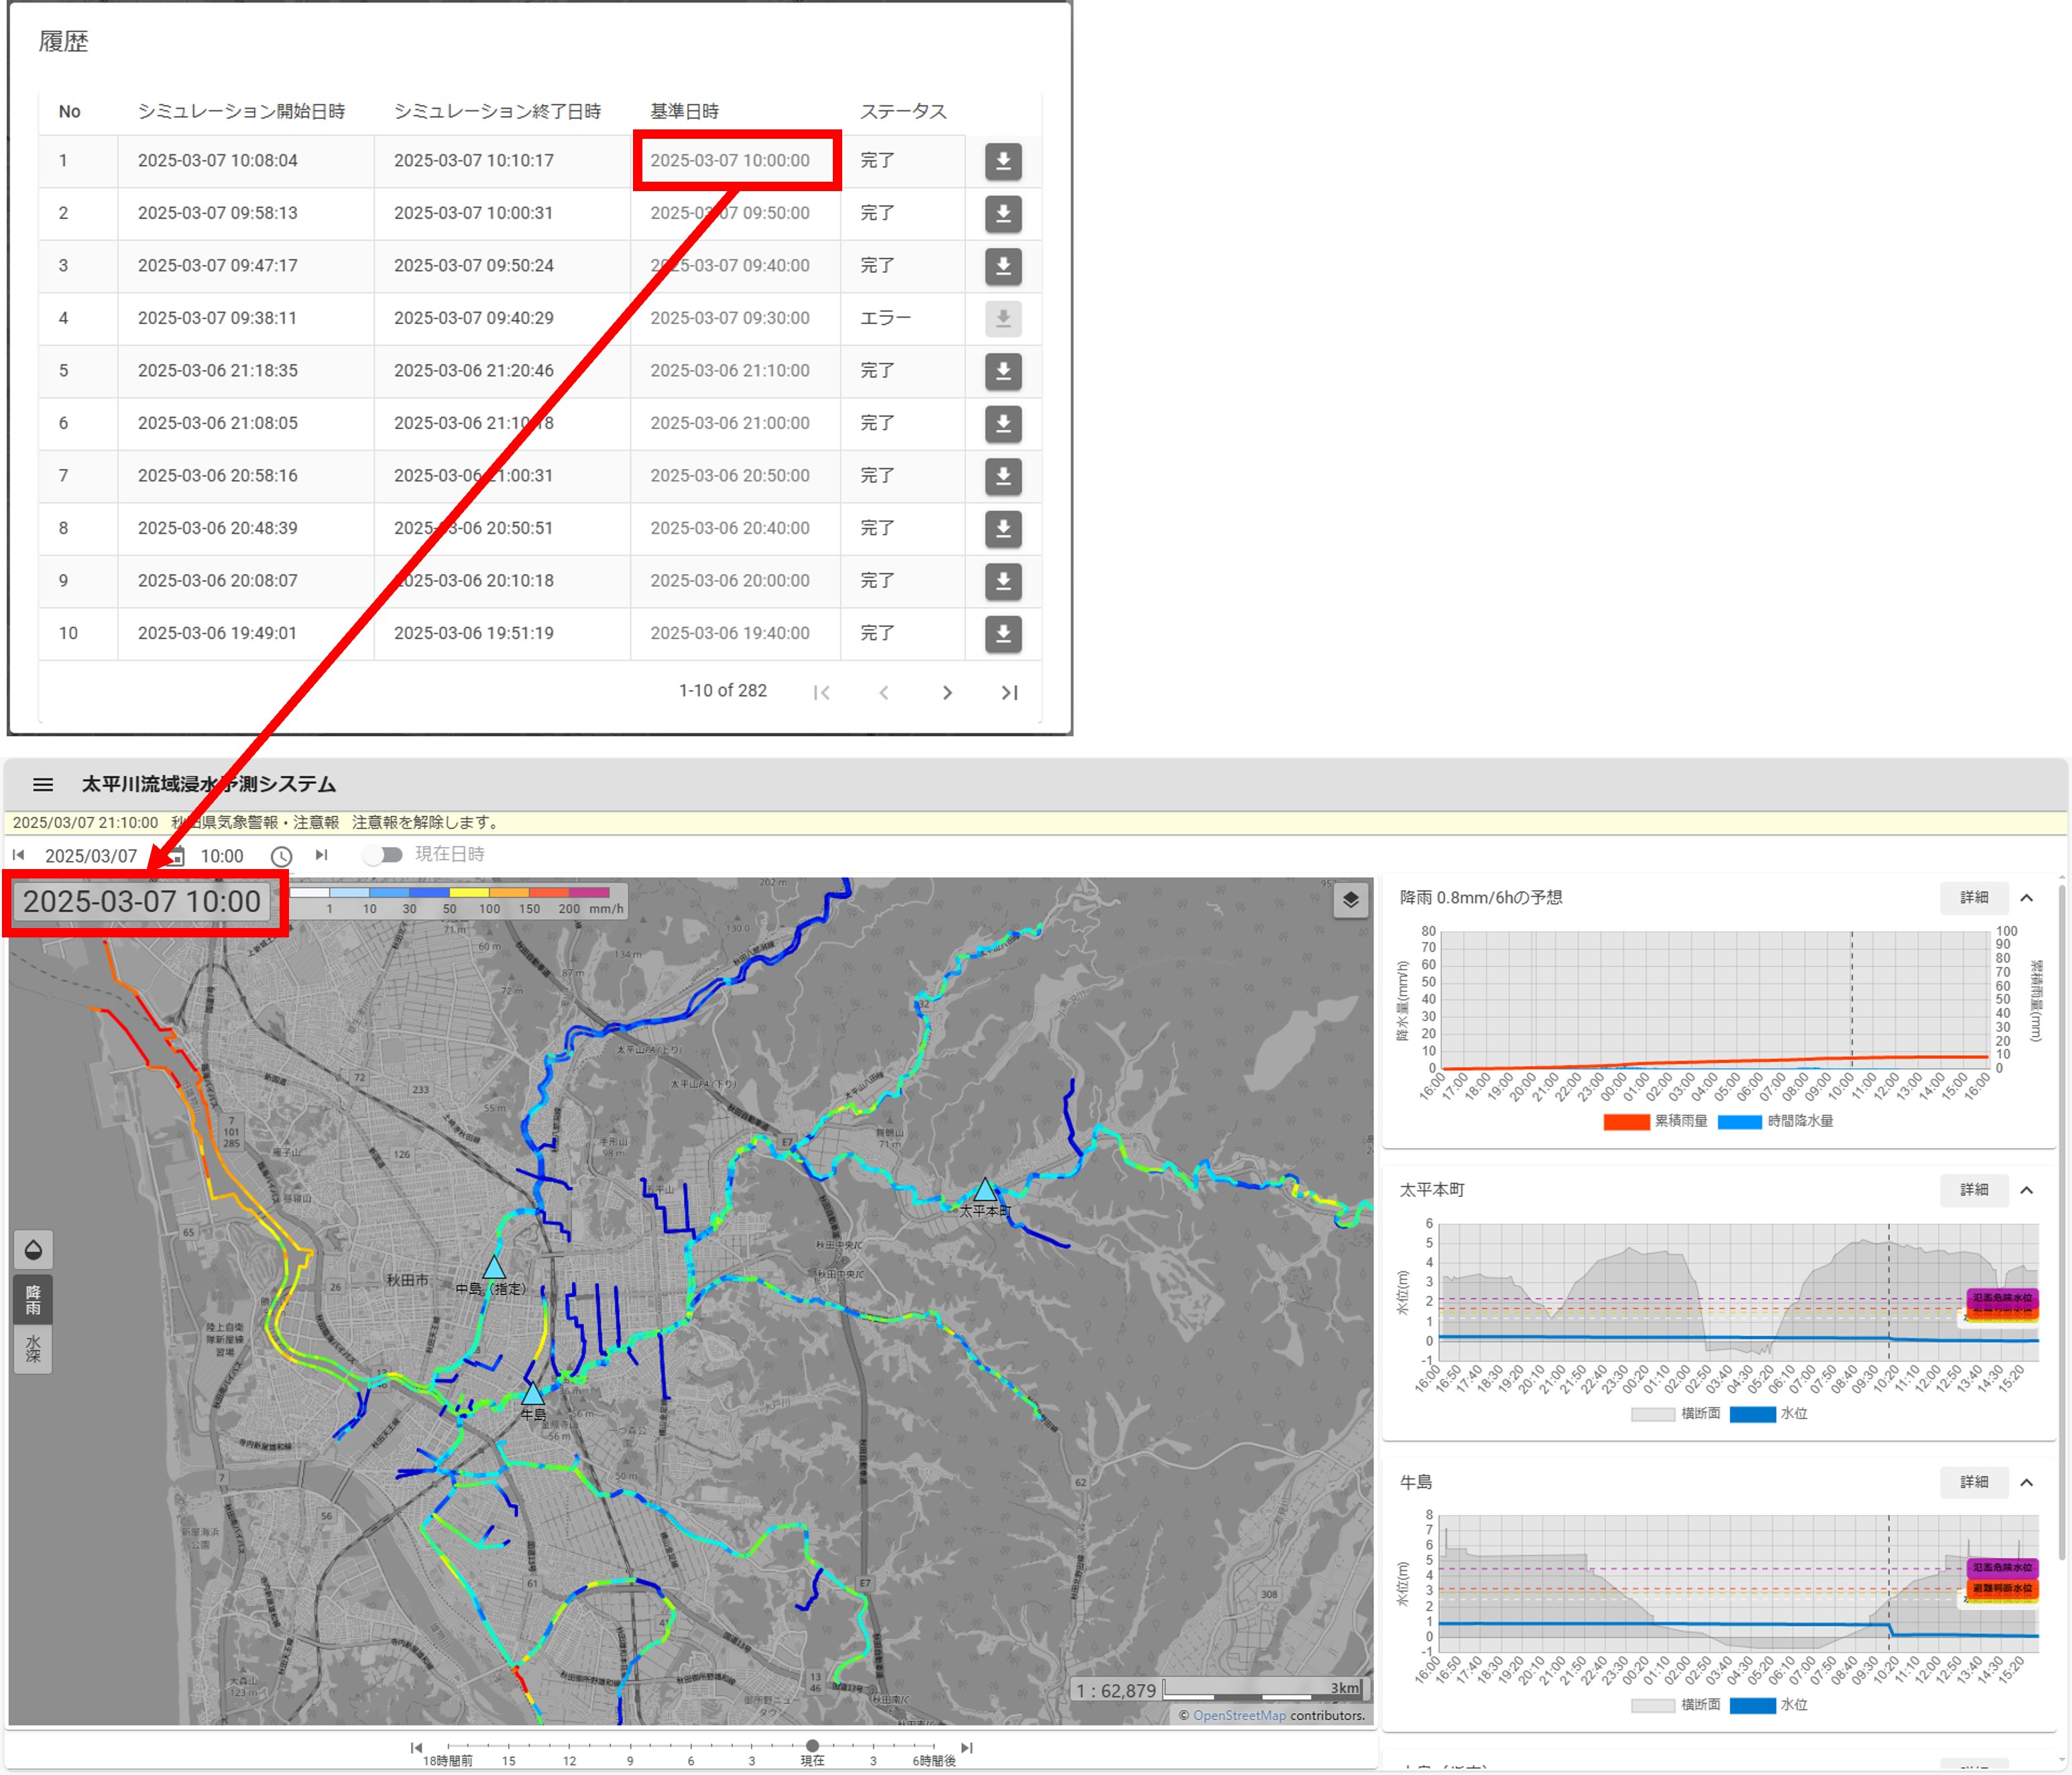The image size is (2072, 1775).
Task: Click the timeline slider handle at 現在
Action: 812,1746
